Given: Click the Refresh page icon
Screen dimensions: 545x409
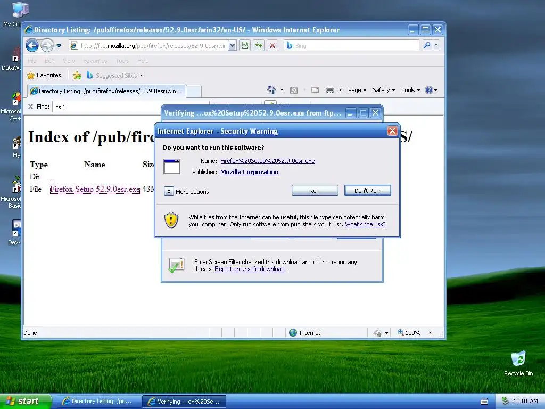Looking at the screenshot, I should click(x=259, y=46).
